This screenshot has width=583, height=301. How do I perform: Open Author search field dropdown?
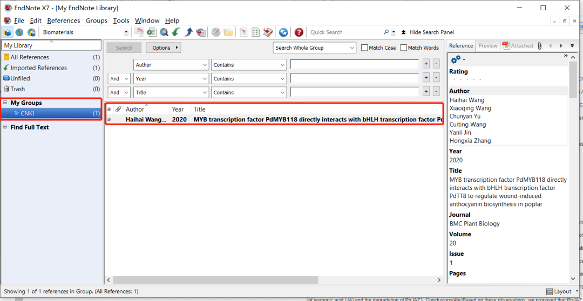[x=171, y=65]
